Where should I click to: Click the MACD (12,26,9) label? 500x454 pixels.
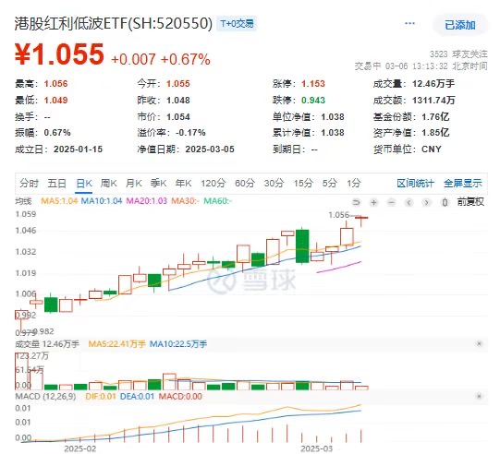pos(45,397)
